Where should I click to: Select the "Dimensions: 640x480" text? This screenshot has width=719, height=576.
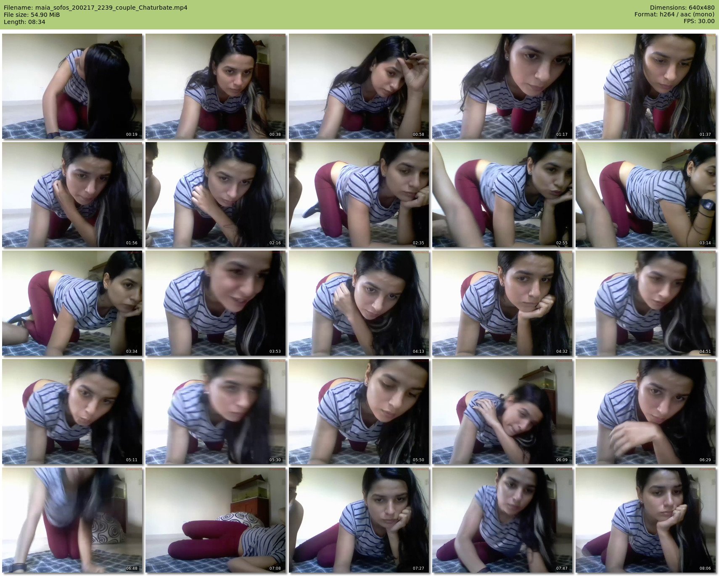pyautogui.click(x=682, y=8)
